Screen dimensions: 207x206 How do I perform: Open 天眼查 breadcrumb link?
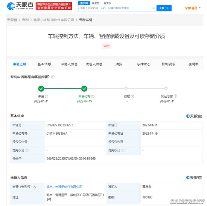tap(12, 20)
